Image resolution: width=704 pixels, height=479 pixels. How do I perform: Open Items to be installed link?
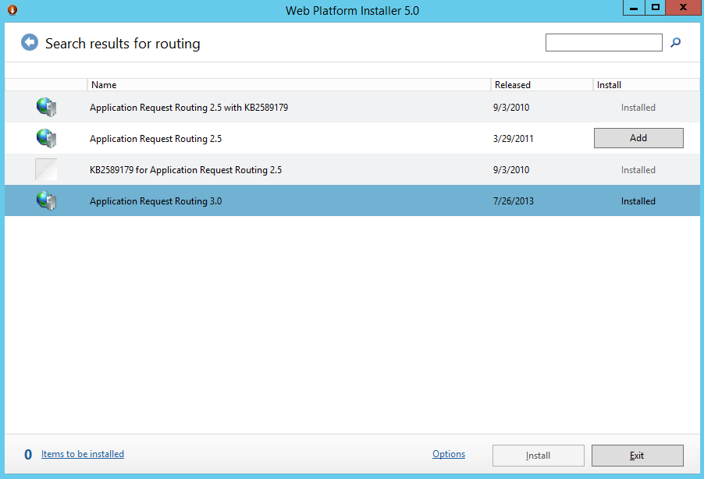click(83, 454)
